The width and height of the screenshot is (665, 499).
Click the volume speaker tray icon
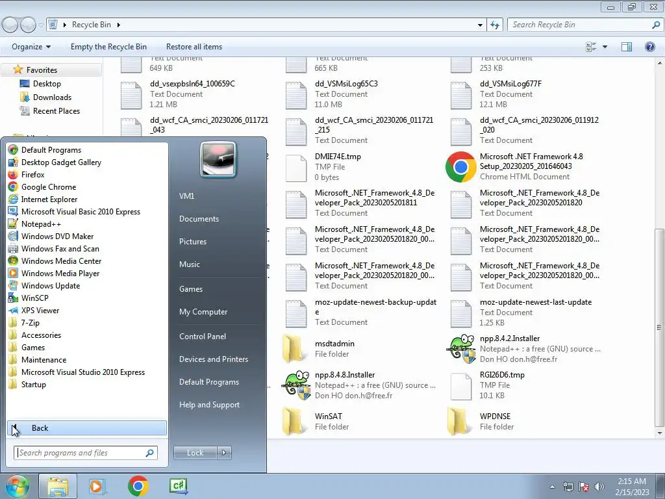click(x=599, y=487)
